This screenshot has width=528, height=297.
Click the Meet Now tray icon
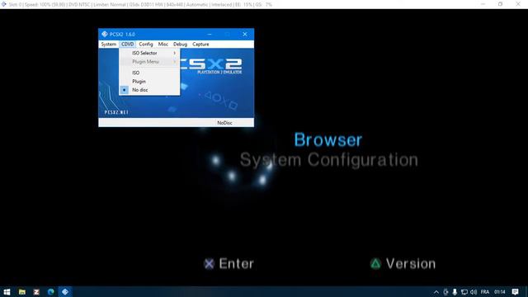[445, 292]
